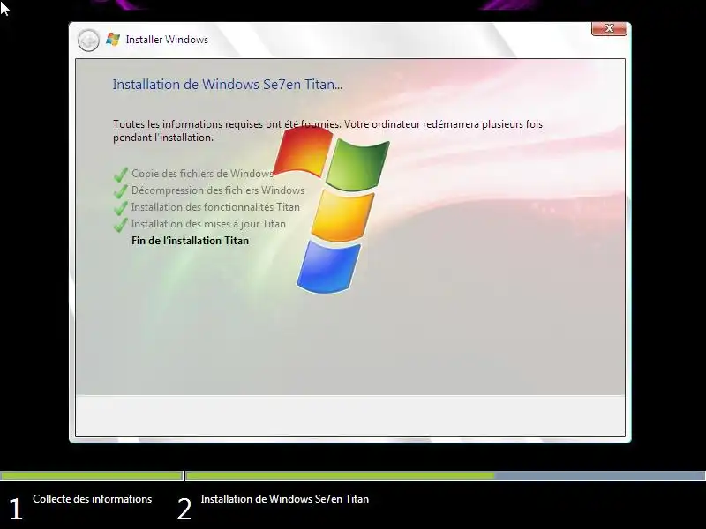Click the Windows flag icon in title bar
Image resolution: width=706 pixels, height=529 pixels.
click(x=113, y=40)
